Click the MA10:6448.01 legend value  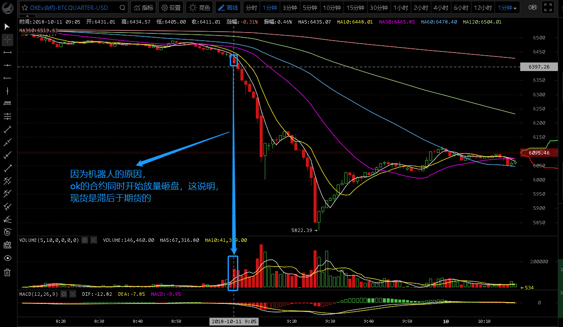[x=355, y=21]
